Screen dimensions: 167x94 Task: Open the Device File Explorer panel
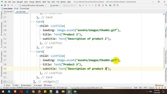point(166,57)
